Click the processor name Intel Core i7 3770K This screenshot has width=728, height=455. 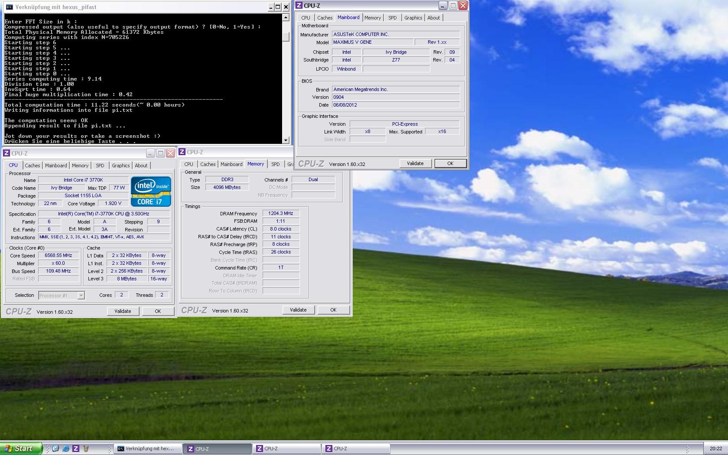[x=83, y=180]
